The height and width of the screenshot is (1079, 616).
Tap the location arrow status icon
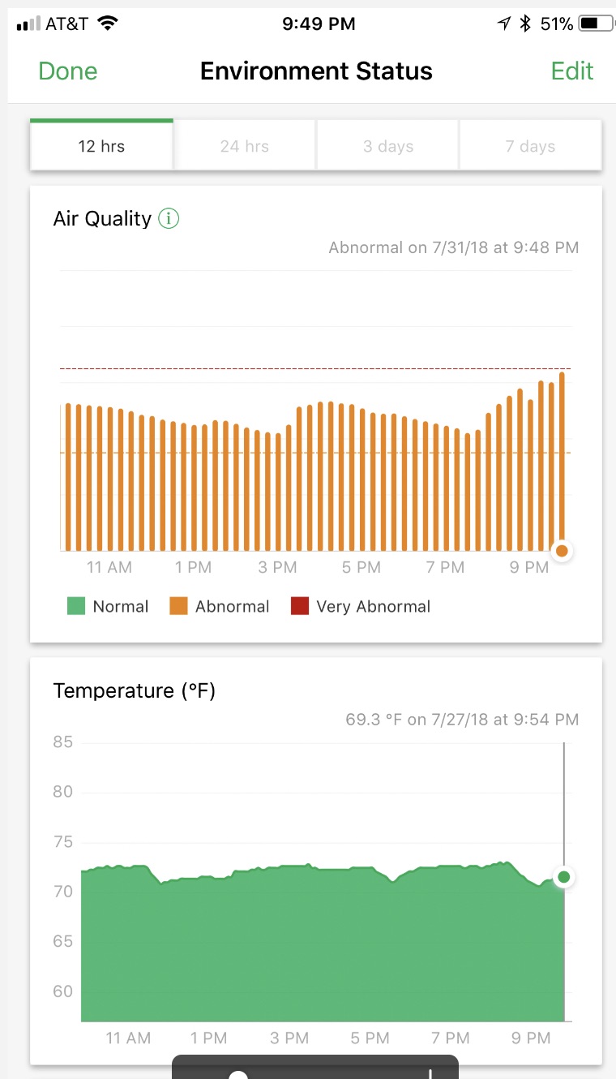[505, 24]
